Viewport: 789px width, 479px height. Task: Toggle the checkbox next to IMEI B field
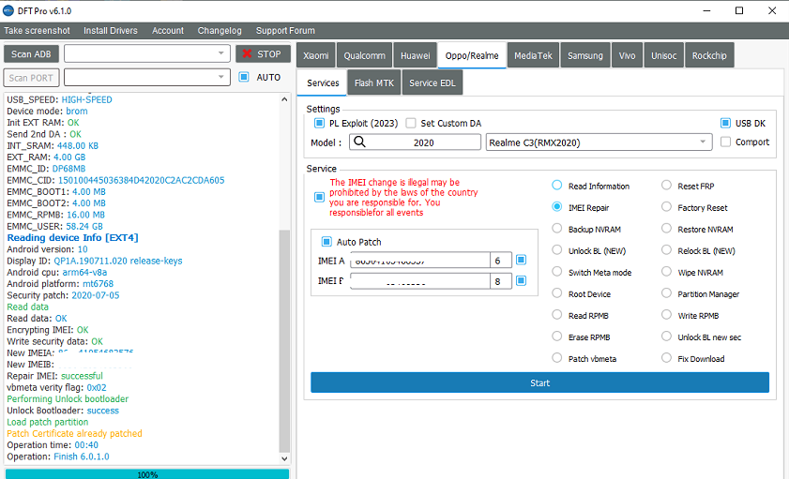tap(522, 280)
